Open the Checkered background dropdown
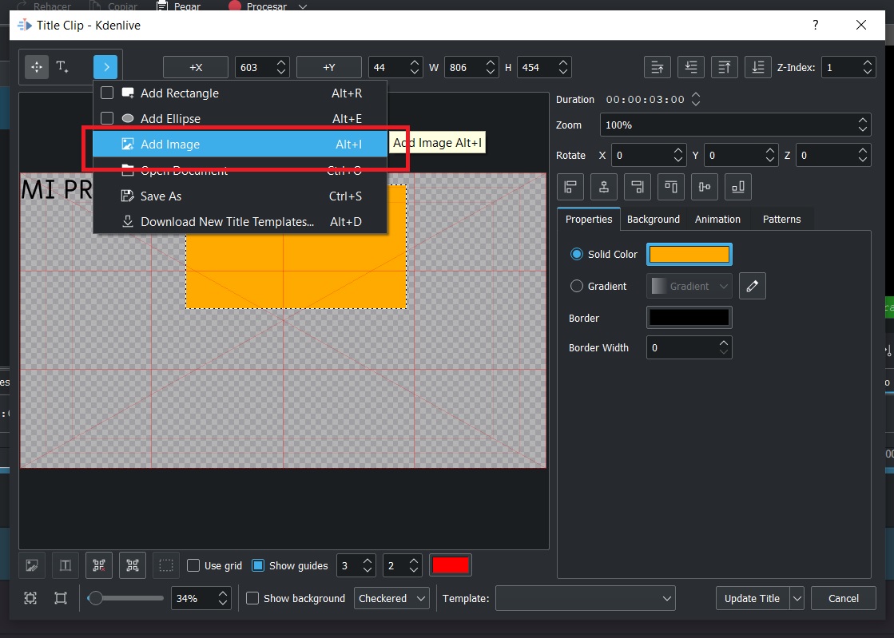Screen dimensions: 894x638 tap(391, 598)
